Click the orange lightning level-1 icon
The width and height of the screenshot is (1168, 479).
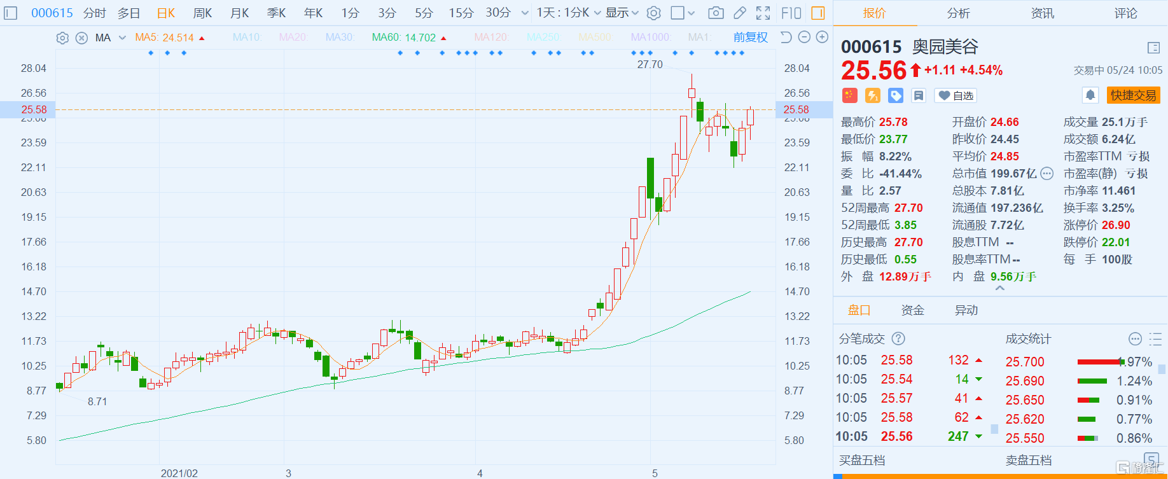(x=873, y=95)
